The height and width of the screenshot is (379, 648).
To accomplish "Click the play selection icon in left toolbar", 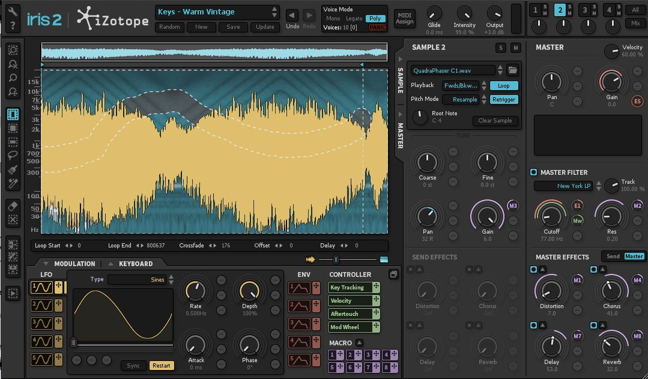I will [x=13, y=294].
